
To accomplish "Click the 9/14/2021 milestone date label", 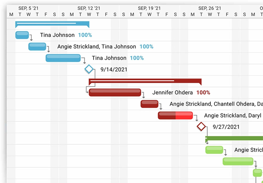I will 114,69.
